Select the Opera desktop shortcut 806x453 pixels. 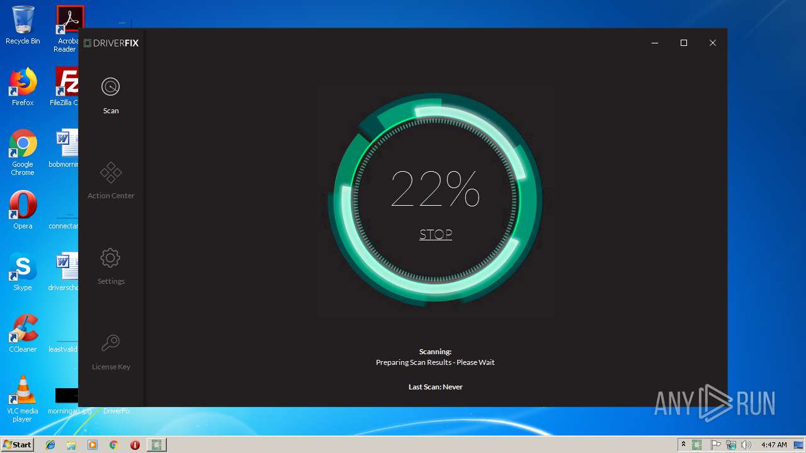tap(23, 210)
